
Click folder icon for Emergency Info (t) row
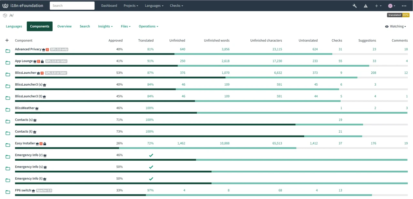[x=8, y=180]
